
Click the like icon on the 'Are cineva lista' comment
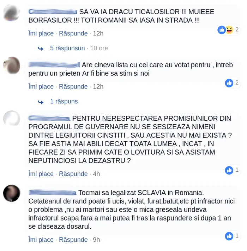coord(229,83)
